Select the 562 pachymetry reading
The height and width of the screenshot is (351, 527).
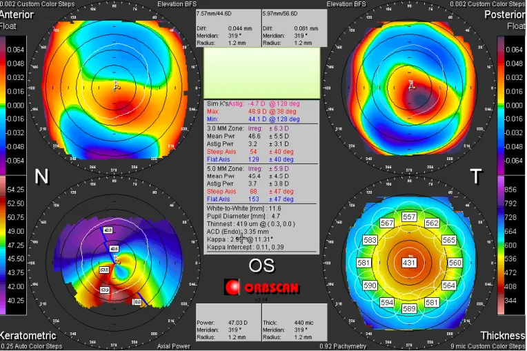tap(432, 223)
